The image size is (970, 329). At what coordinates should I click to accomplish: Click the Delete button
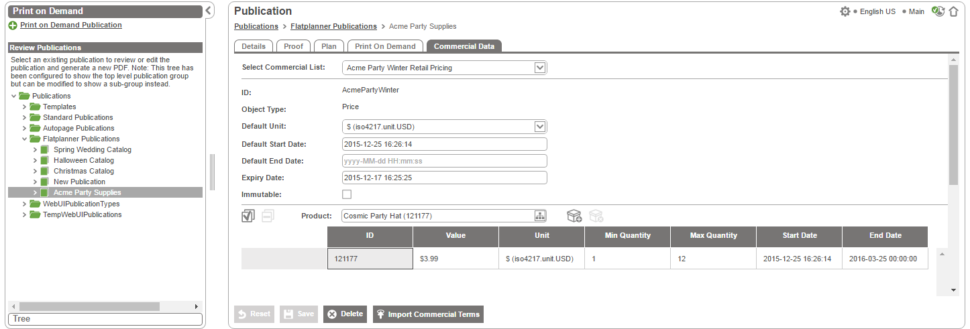click(345, 314)
